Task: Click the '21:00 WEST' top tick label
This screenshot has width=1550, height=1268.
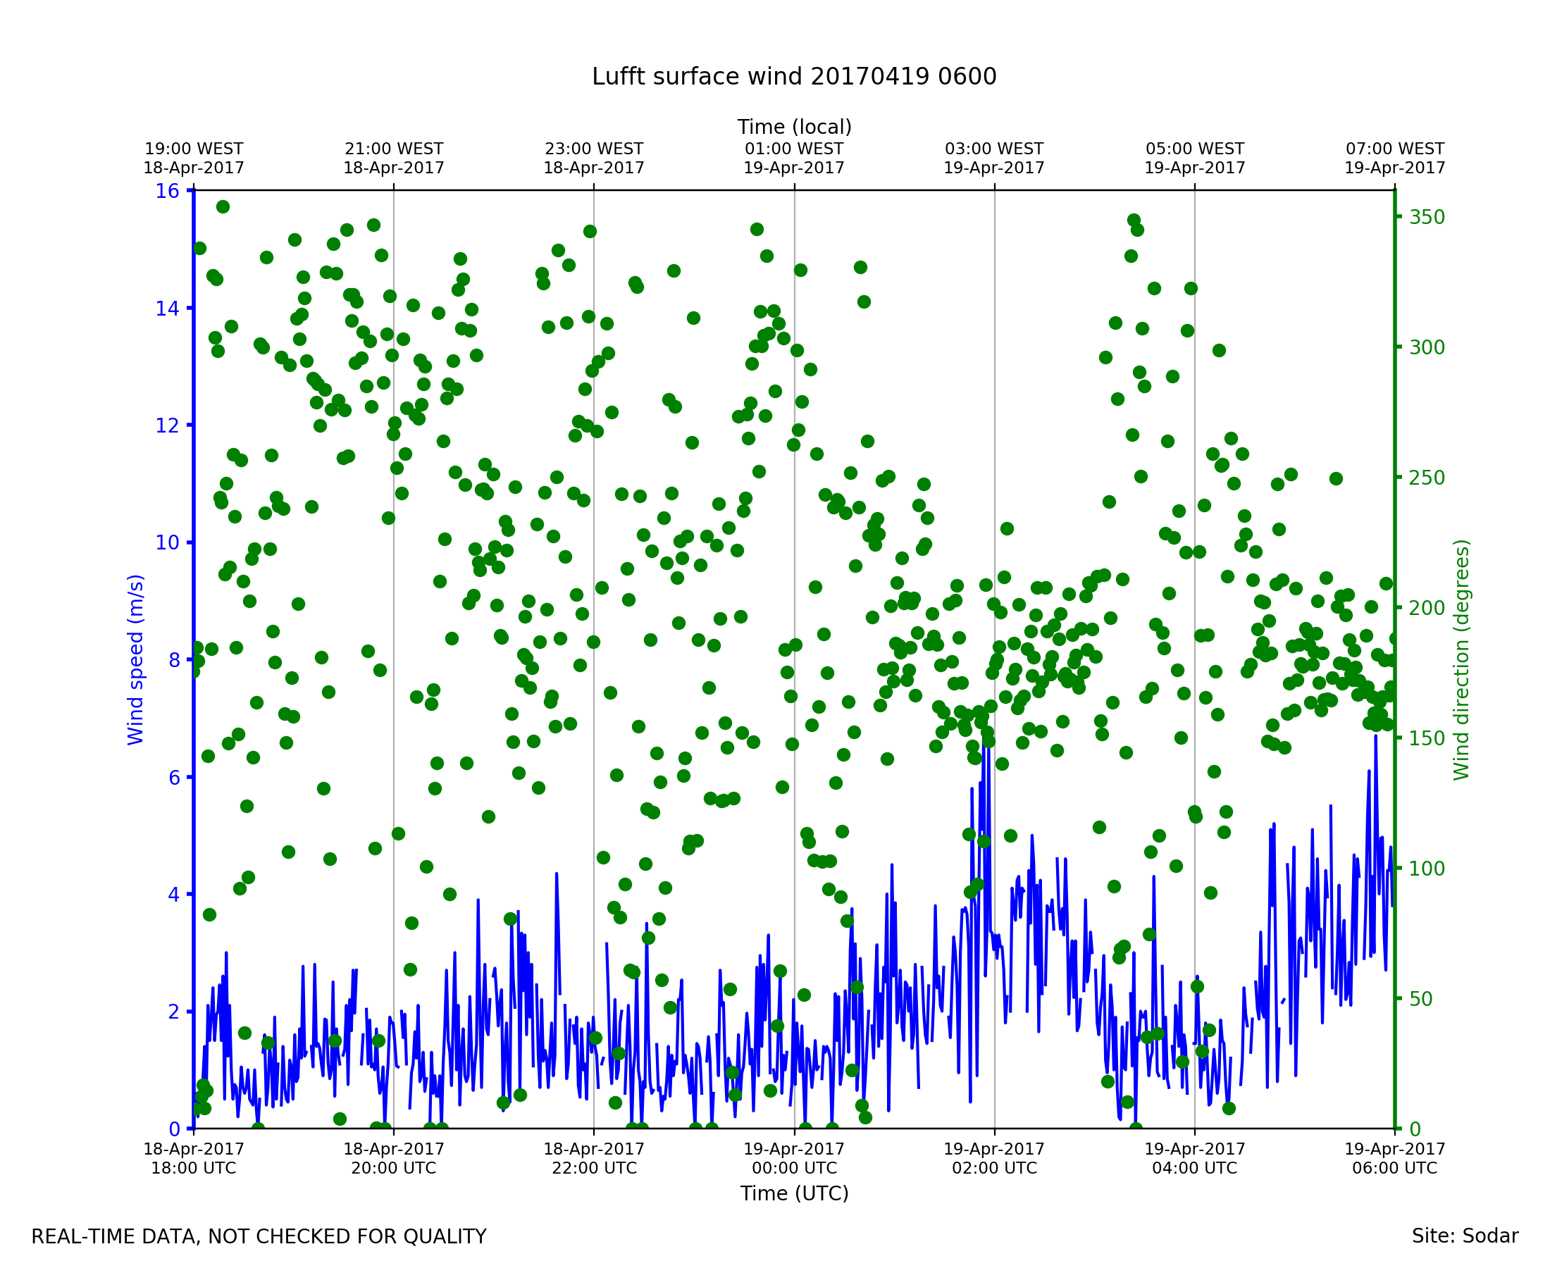Action: click(394, 149)
